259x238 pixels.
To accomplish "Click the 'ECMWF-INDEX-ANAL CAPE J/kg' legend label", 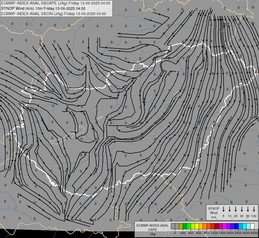I will point(152,230).
